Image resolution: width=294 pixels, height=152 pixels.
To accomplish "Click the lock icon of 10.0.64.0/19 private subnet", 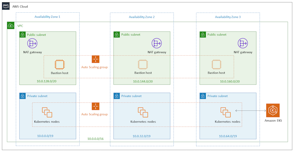I will [x=203, y=96].
